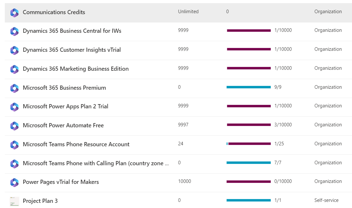Click the Unlimited value for Communications Credits
Screen dimensions: 352x208
click(188, 12)
